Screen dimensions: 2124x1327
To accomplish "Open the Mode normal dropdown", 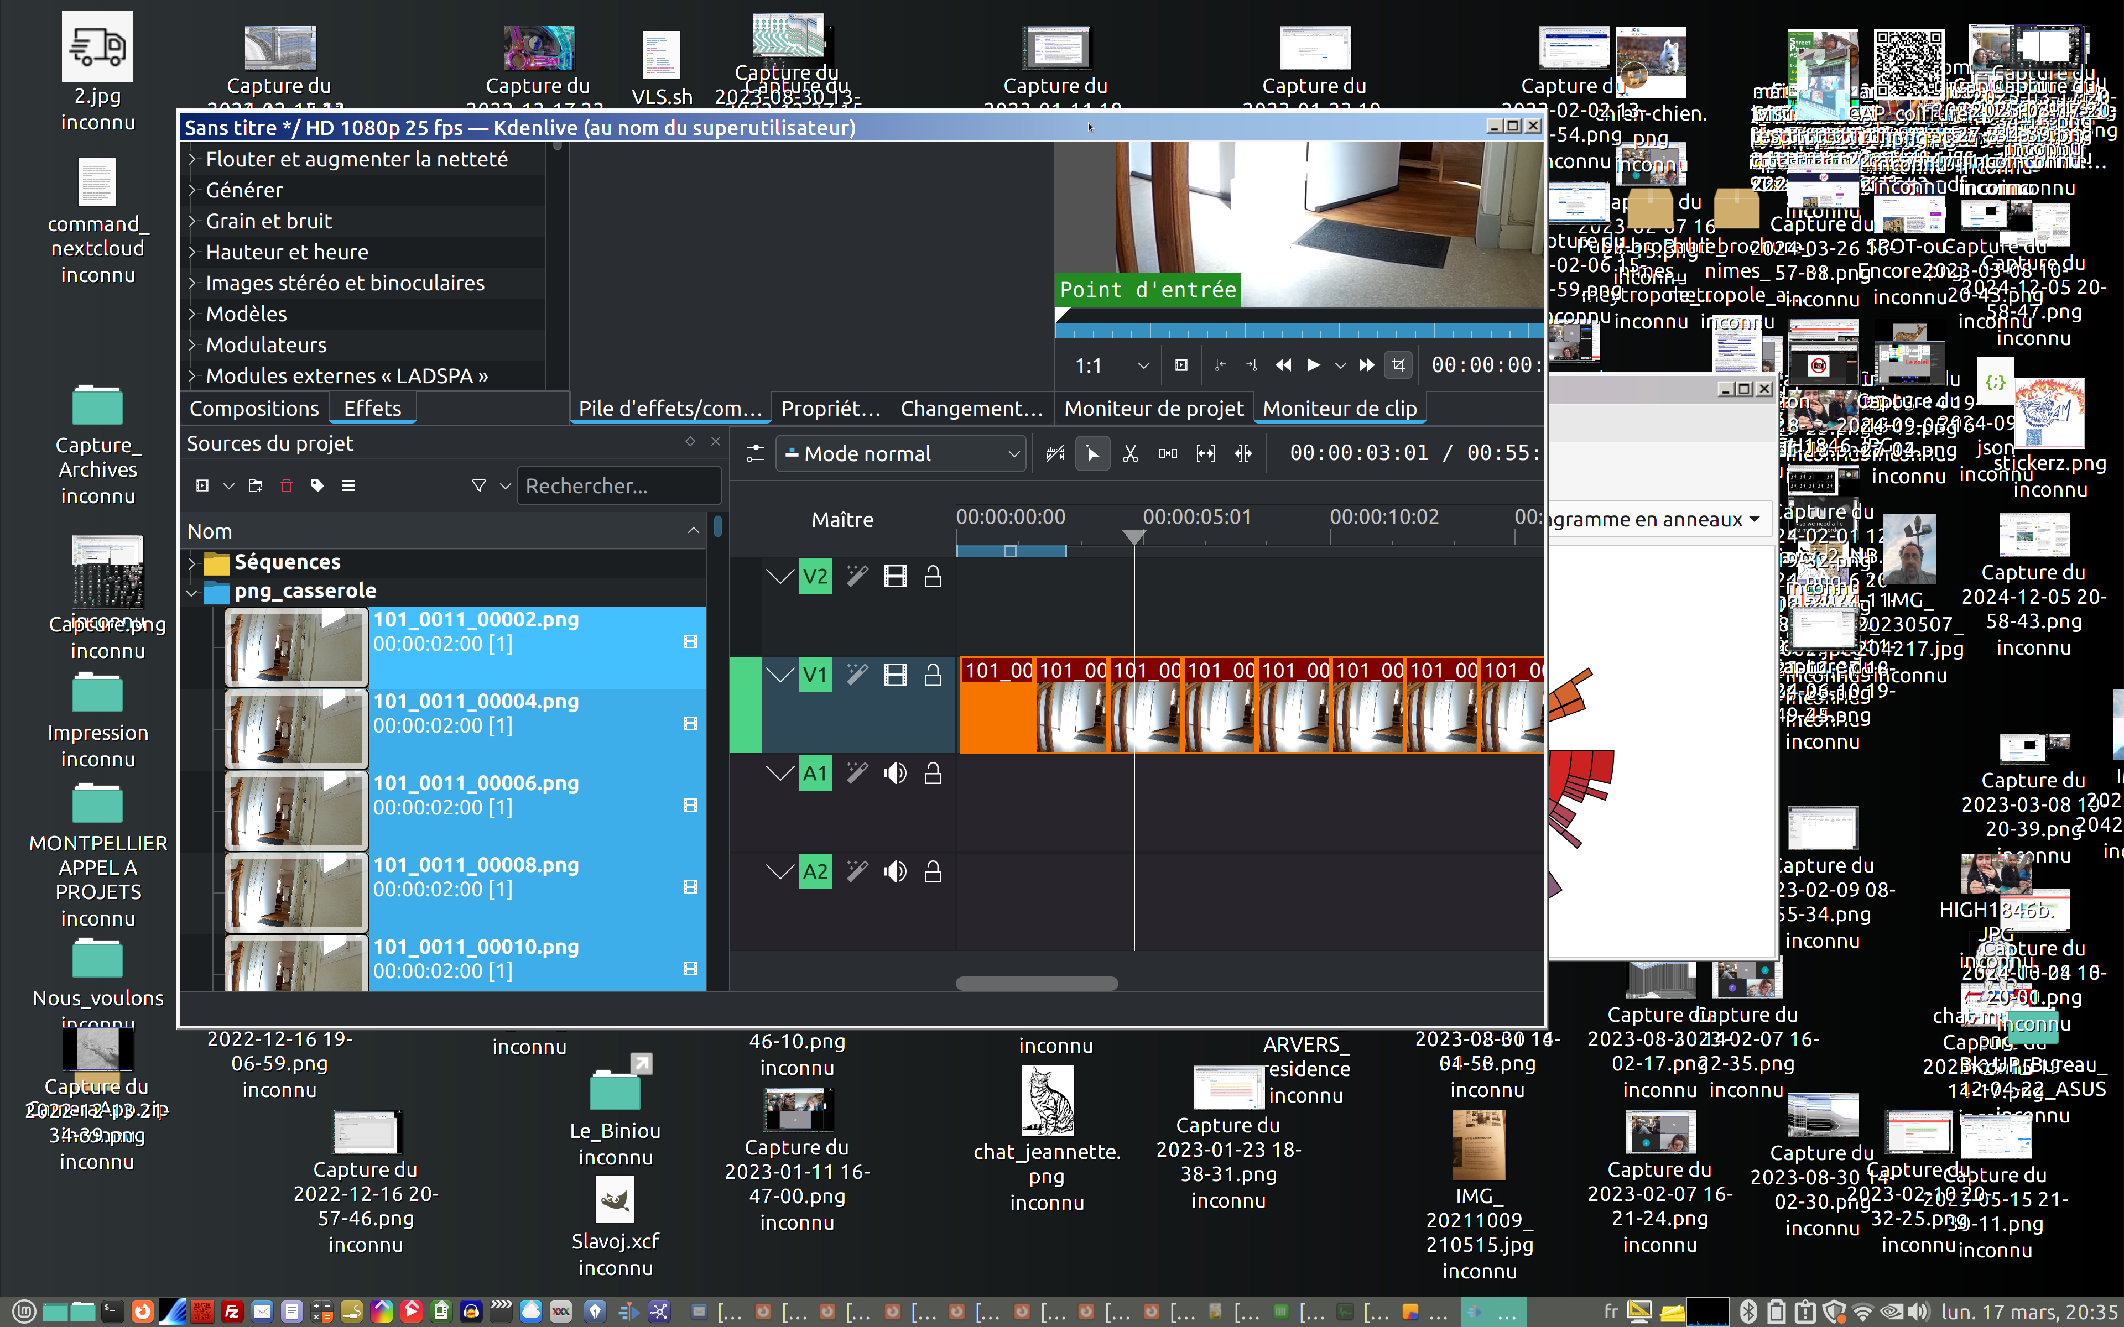I will [x=902, y=454].
